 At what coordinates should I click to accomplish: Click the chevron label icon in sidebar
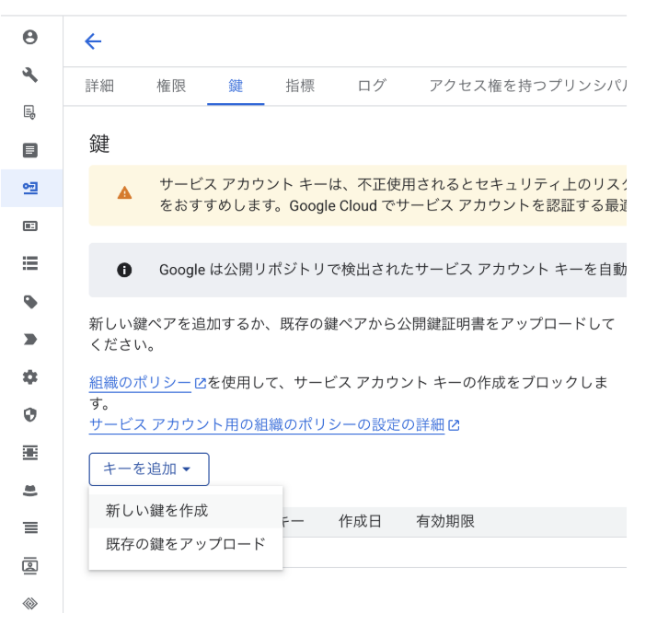[x=29, y=339]
